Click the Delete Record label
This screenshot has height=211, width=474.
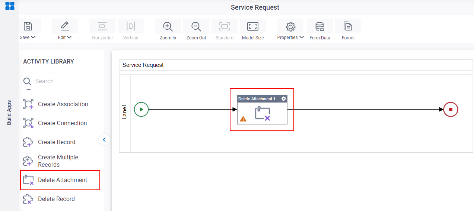click(x=56, y=199)
